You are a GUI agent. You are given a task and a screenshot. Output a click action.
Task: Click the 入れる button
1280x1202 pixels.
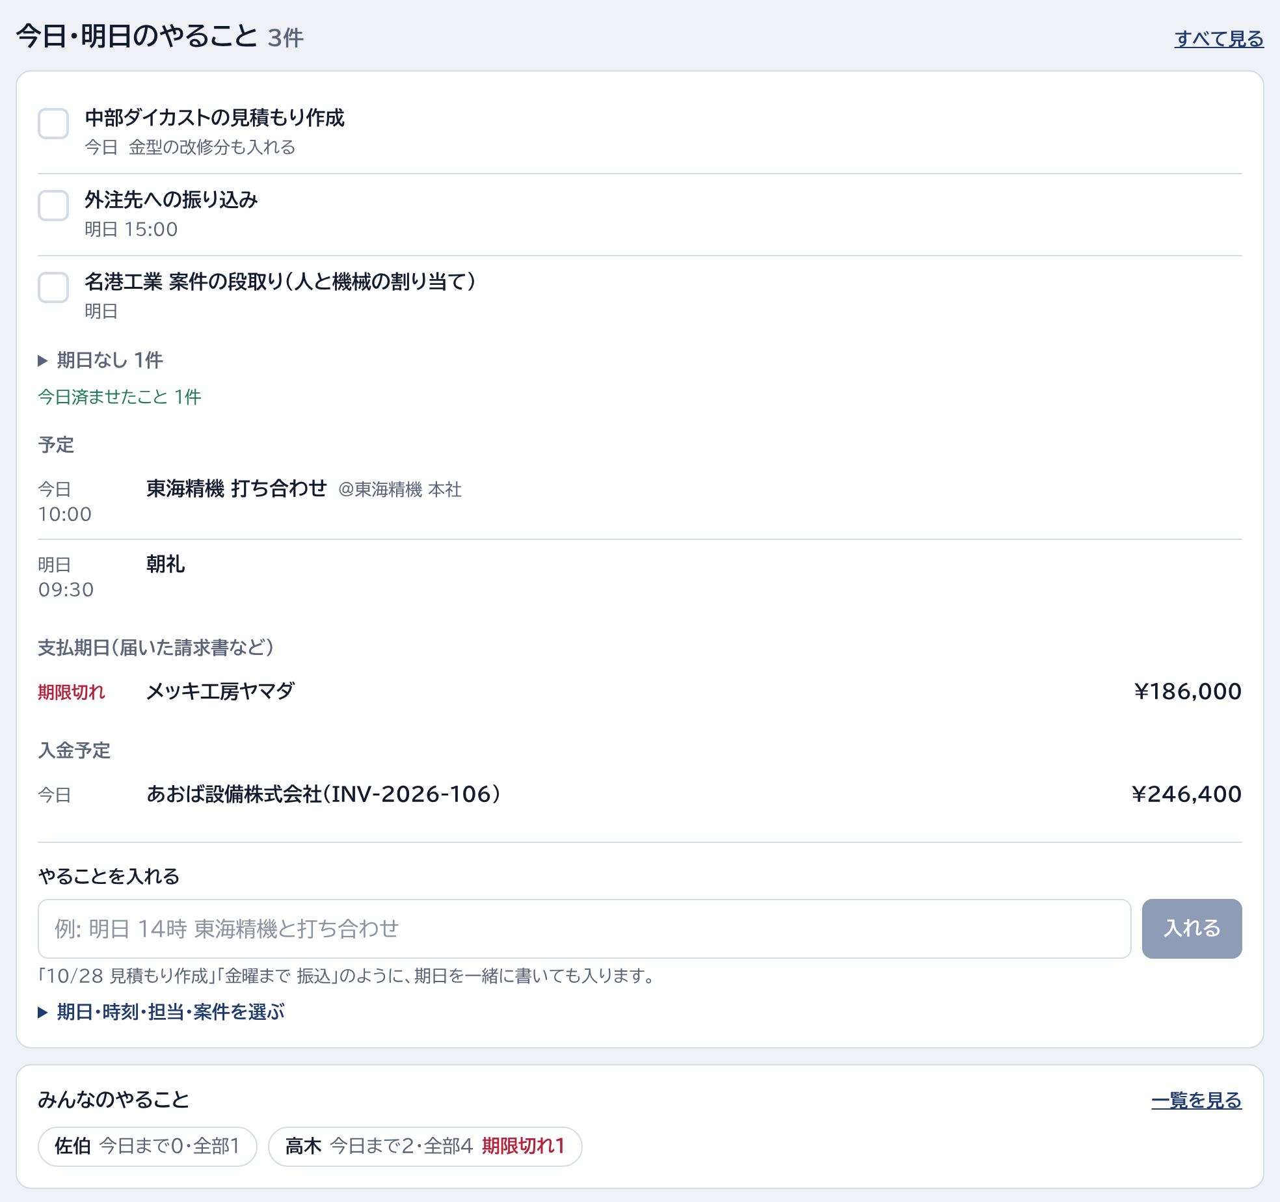pos(1192,929)
